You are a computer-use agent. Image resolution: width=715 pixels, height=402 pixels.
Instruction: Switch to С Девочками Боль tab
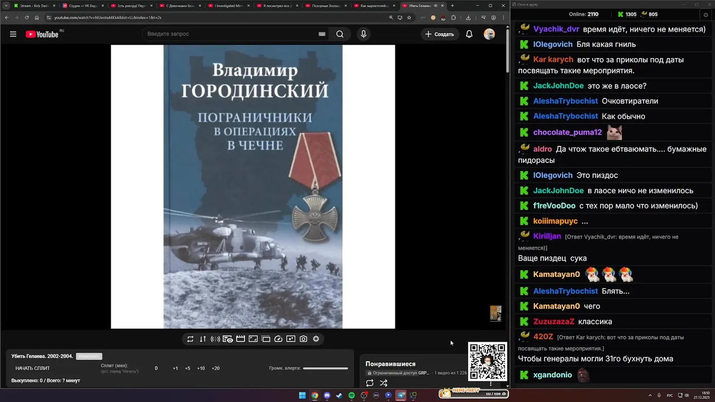click(x=179, y=6)
